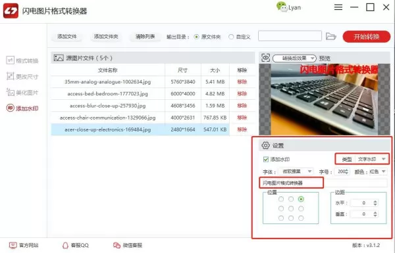The image size is (395, 253).
Task: Click the source image files picture icon
Action: pos(59,58)
